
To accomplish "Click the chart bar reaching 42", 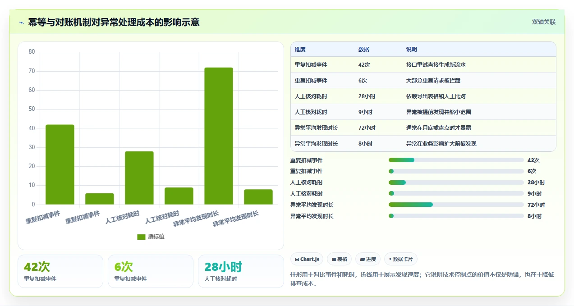I will pyautogui.click(x=60, y=164).
